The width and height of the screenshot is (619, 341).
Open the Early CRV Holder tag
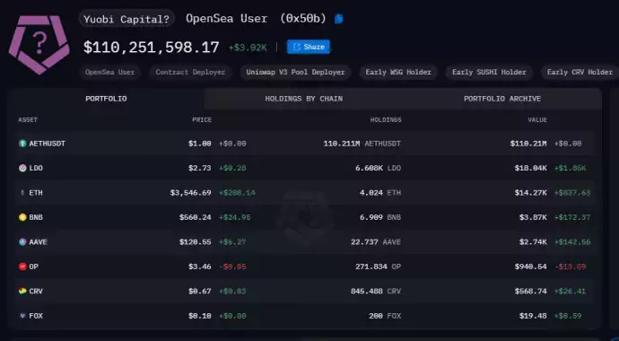(x=580, y=72)
